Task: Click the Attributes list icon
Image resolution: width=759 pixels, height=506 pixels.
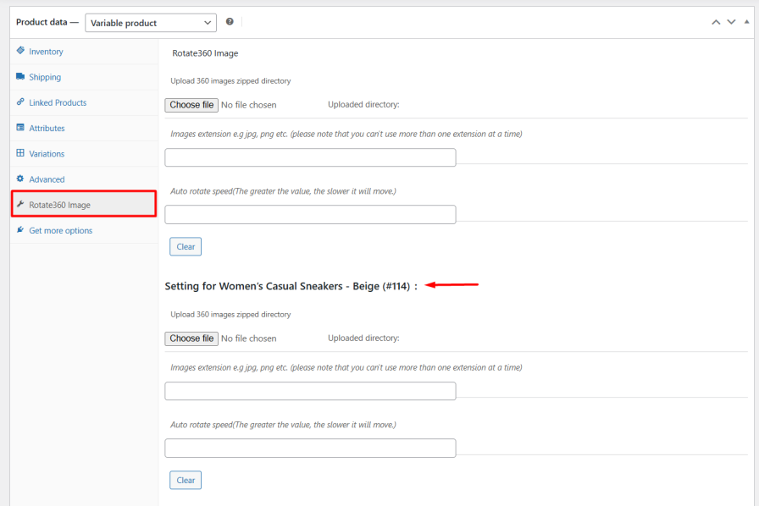Action: [x=20, y=127]
